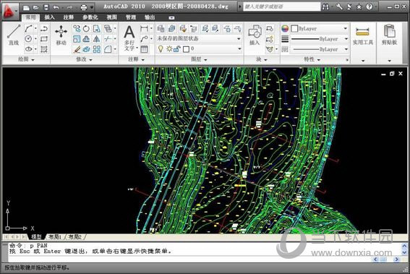Expand the Draw (绘图) panel
Image resolution: width=410 pixels, height=274 pixels.
pyautogui.click(x=26, y=59)
